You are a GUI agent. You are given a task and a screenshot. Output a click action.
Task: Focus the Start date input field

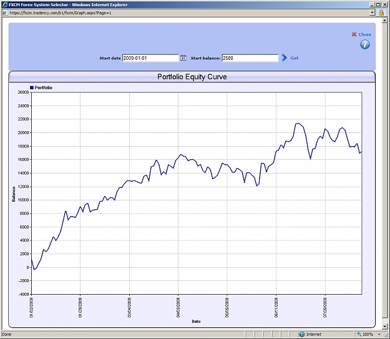(150, 58)
